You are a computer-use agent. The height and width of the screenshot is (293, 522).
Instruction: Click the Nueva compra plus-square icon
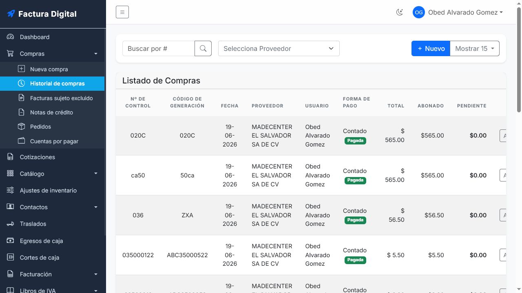point(22,69)
